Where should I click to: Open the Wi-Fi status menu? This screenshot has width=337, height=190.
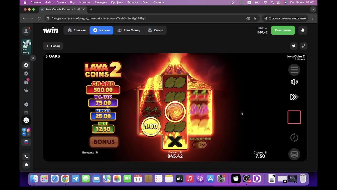[x=265, y=2]
